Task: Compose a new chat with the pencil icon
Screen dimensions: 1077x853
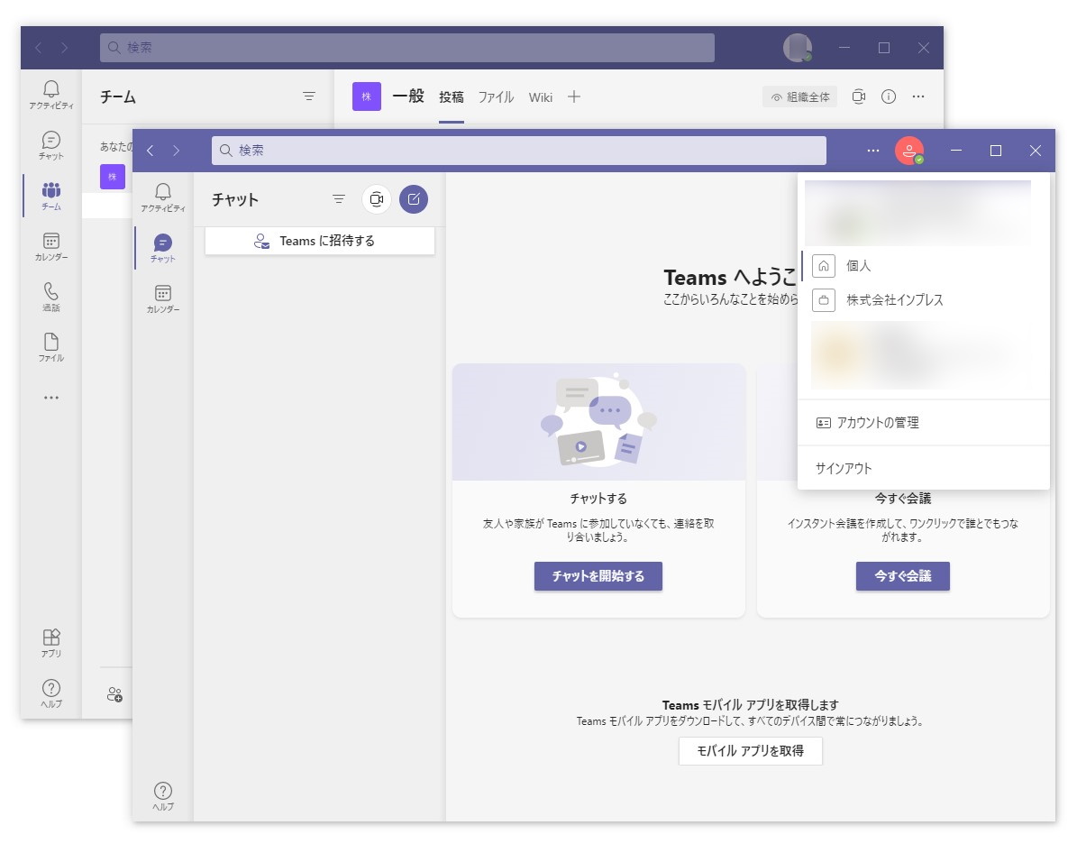Action: (414, 199)
